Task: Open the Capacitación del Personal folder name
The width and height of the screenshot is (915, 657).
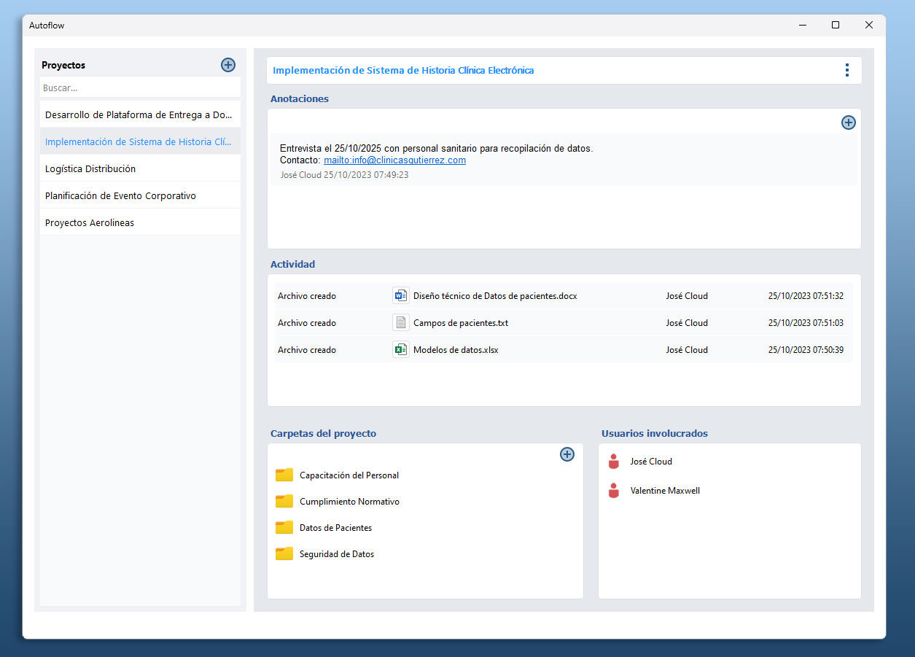Action: [349, 475]
